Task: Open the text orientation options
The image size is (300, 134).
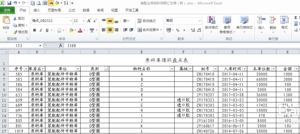Action: [x=126, y=21]
